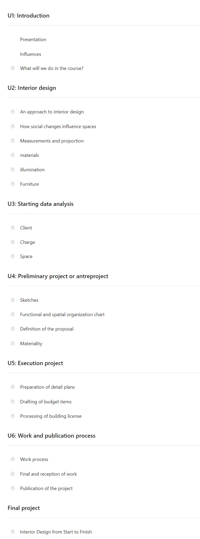200x539 pixels.
Task: Open the 'Influences' lesson
Action: pyautogui.click(x=31, y=54)
